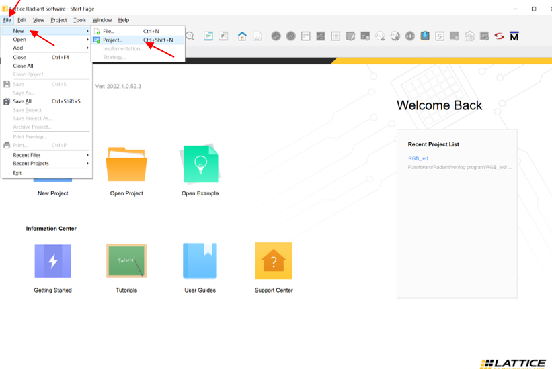
Task: Open the Power Calculator round dark icon
Action: 409,36
